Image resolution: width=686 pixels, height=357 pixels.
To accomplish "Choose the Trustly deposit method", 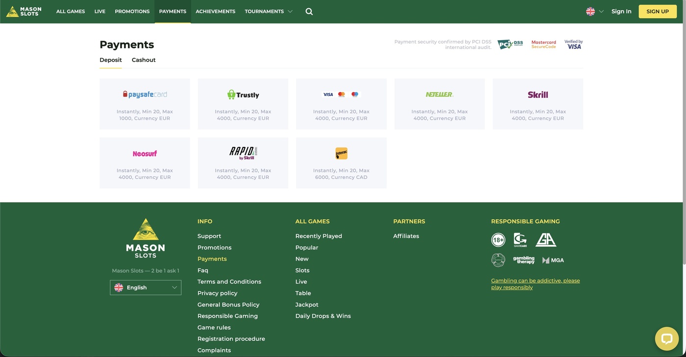I will click(x=243, y=104).
